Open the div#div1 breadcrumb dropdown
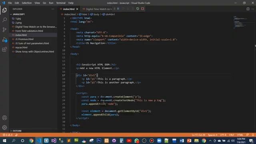256x144 pixels. tap(109, 14)
